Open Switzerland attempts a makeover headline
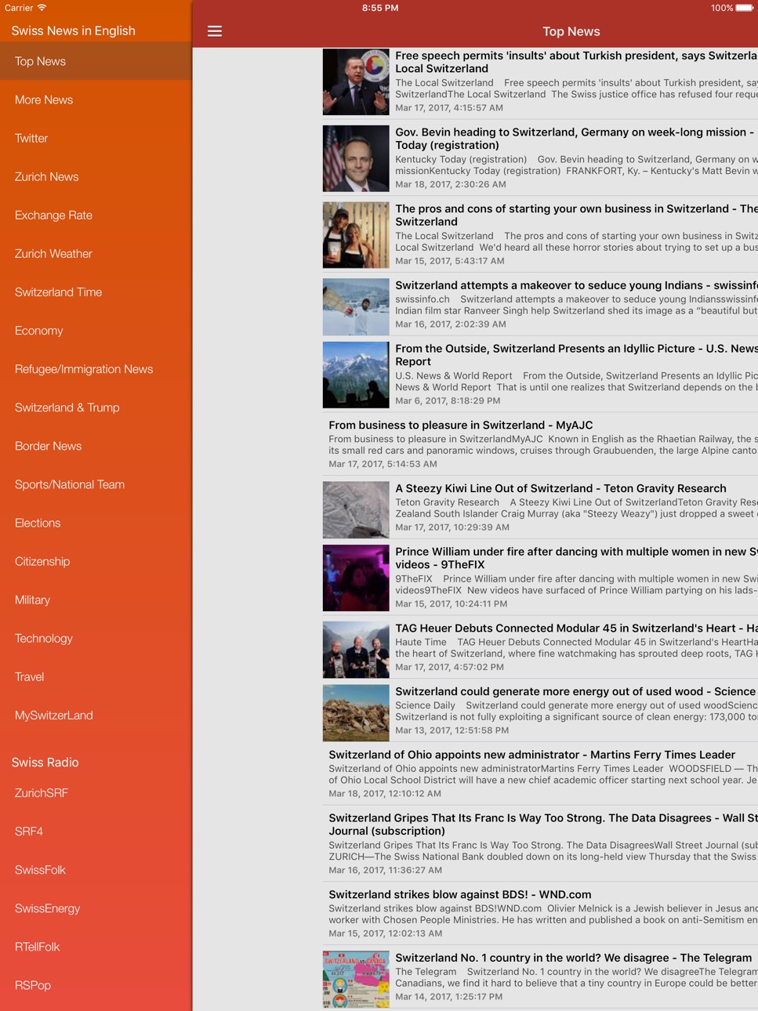The image size is (758, 1011). click(576, 285)
